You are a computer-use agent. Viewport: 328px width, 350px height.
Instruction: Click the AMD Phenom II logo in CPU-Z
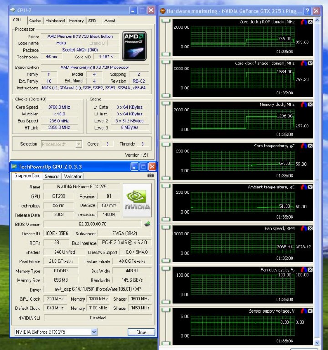134,46
